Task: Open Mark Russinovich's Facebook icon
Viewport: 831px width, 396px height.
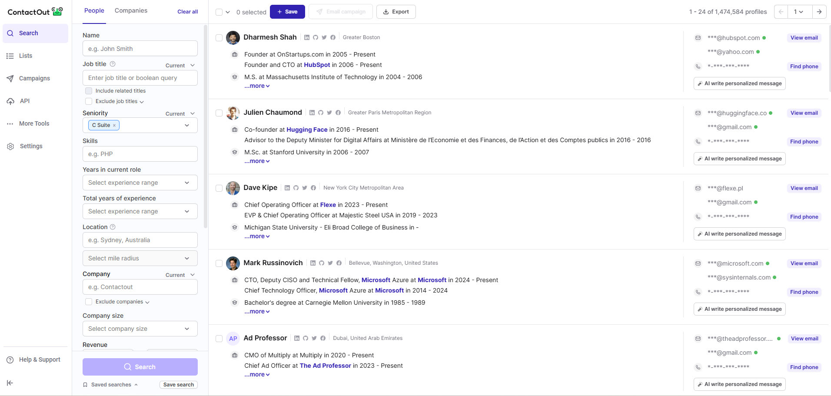Action: click(339, 263)
